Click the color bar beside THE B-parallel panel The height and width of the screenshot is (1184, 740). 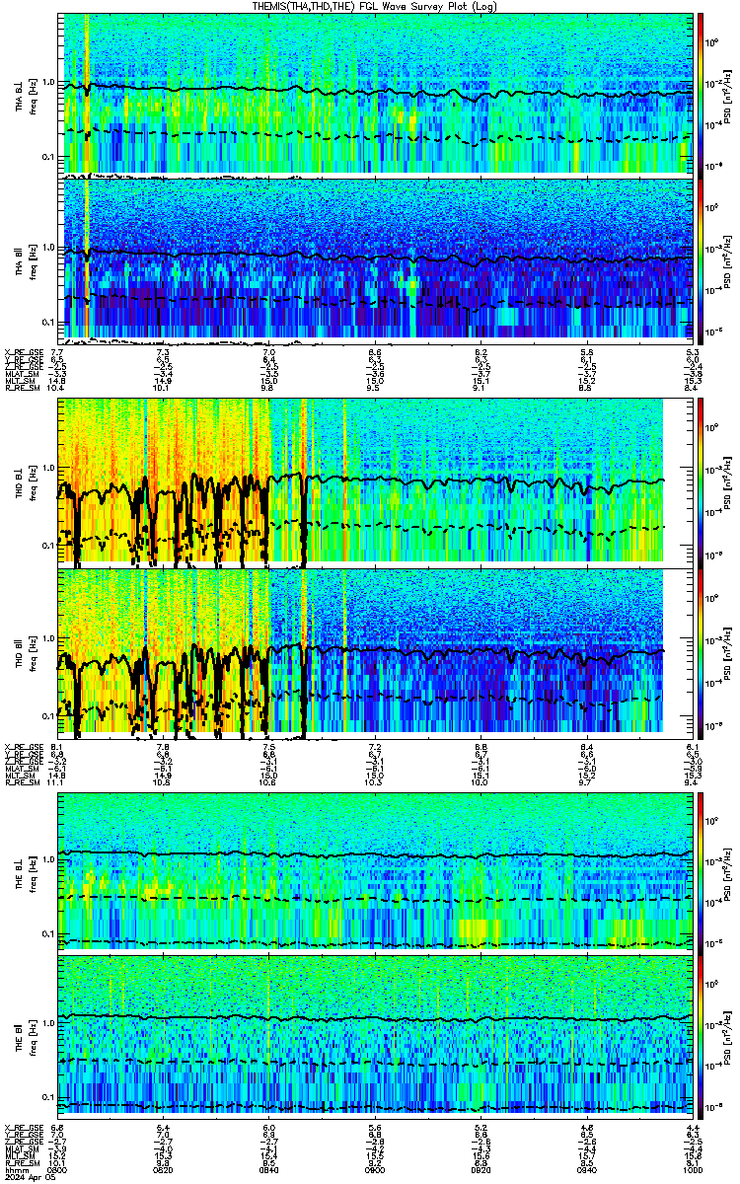click(x=702, y=1036)
